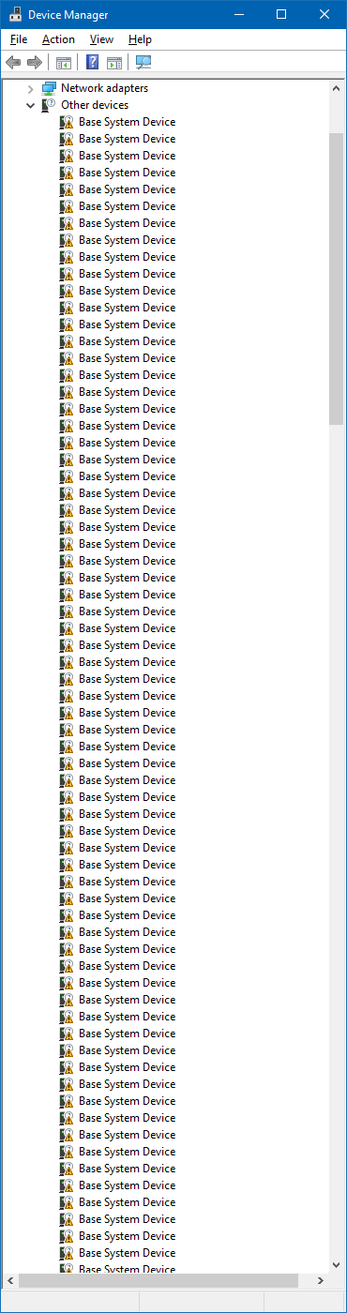Click the horizontal scrollbar thumb
Screen dimensions: 347x1313
[x=158, y=1280]
